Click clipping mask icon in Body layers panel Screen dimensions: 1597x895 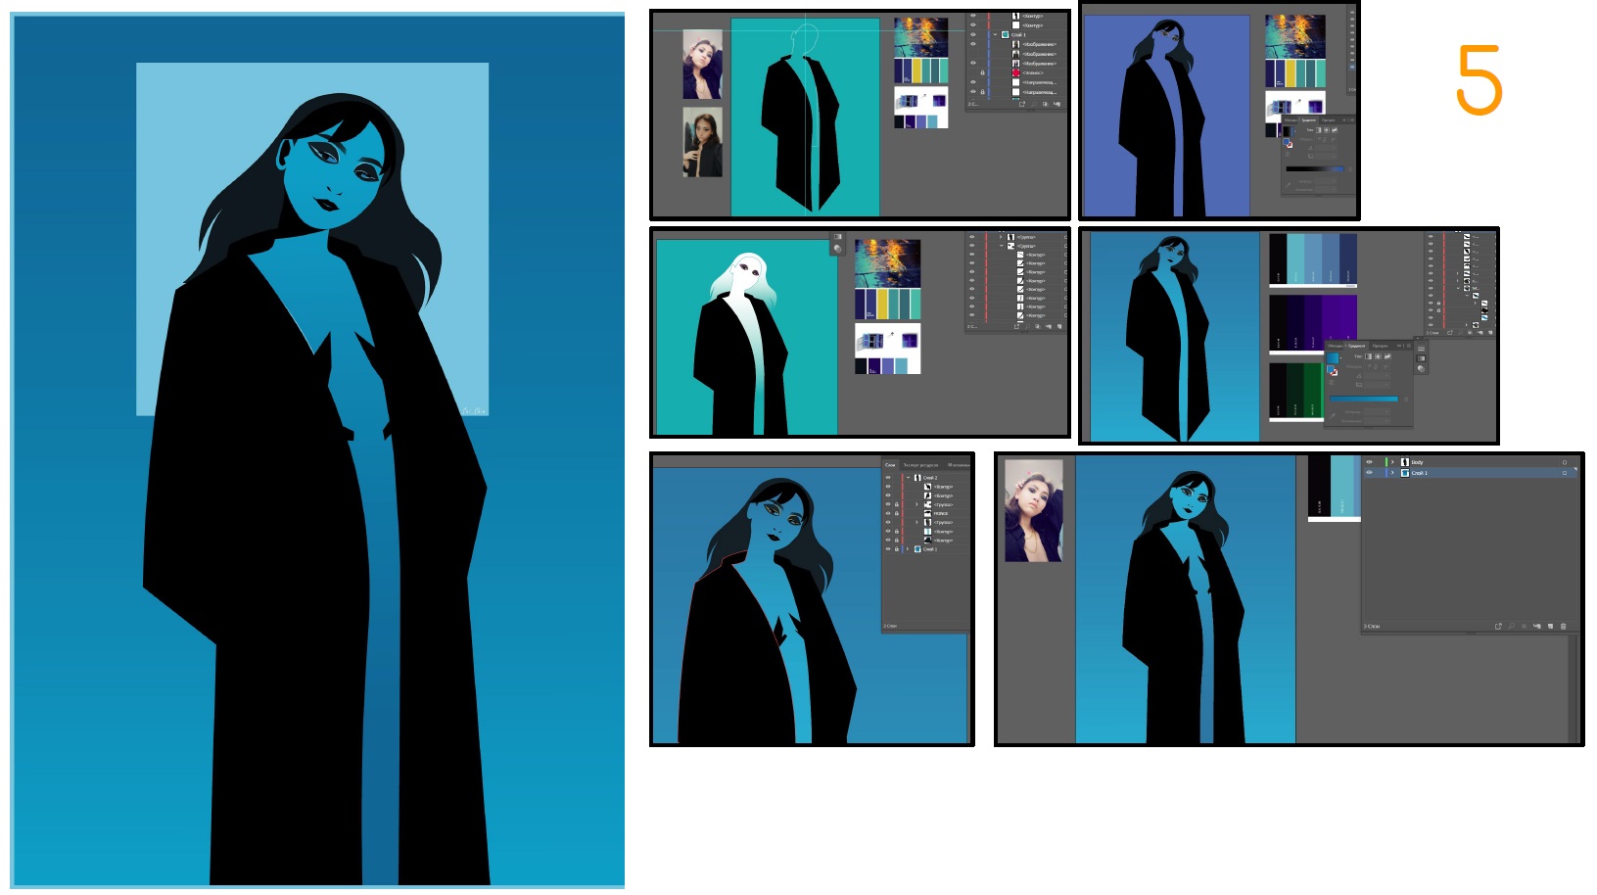pyautogui.click(x=1524, y=627)
